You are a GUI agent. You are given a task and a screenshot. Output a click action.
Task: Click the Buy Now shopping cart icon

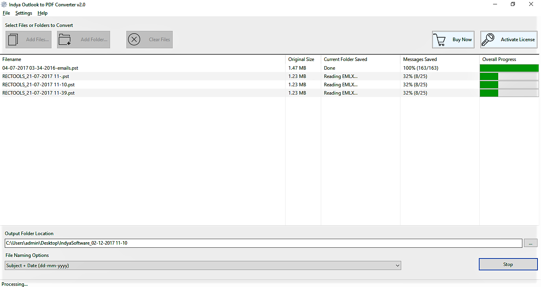click(439, 40)
